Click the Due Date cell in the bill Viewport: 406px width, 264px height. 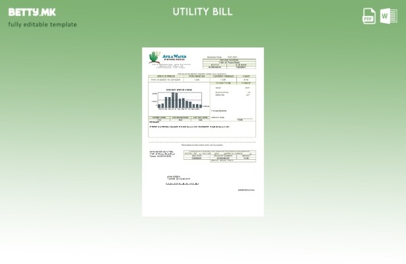point(242,66)
